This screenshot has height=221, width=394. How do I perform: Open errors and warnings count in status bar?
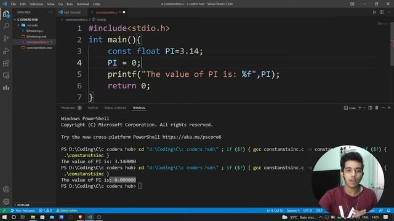pyautogui.click(x=46, y=211)
